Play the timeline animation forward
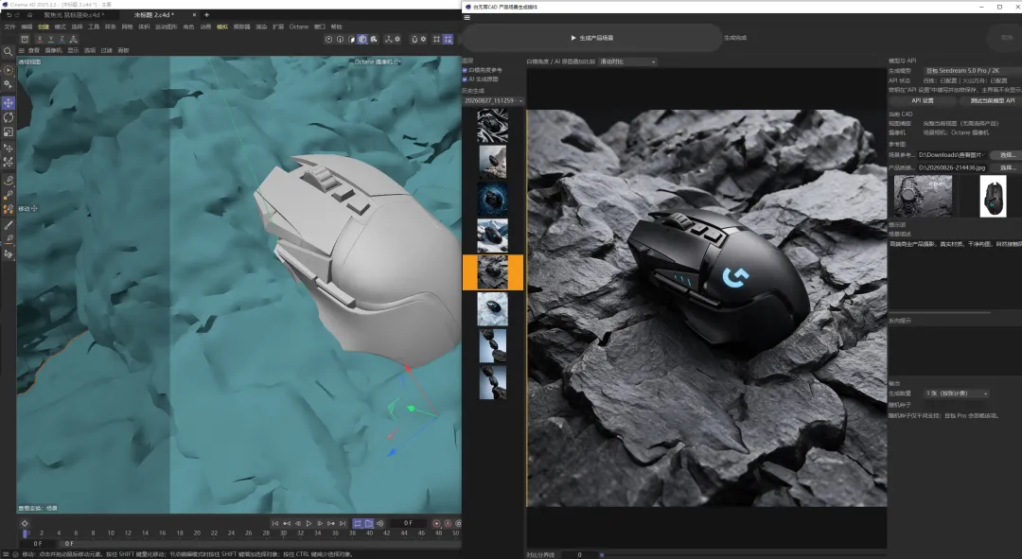This screenshot has width=1022, height=559. tap(308, 523)
